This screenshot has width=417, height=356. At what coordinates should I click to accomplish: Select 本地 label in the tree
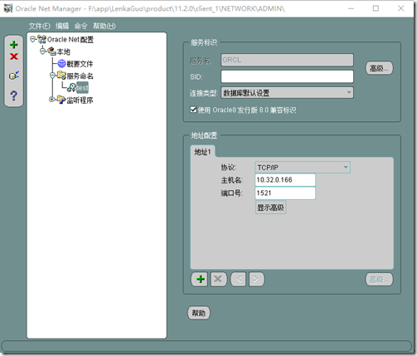(x=64, y=51)
